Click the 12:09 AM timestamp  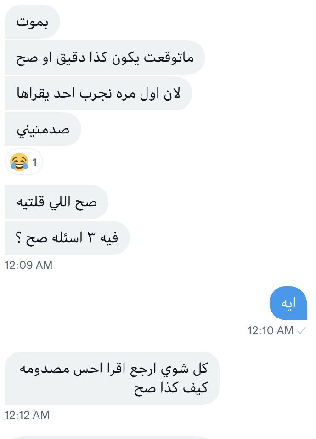28,265
